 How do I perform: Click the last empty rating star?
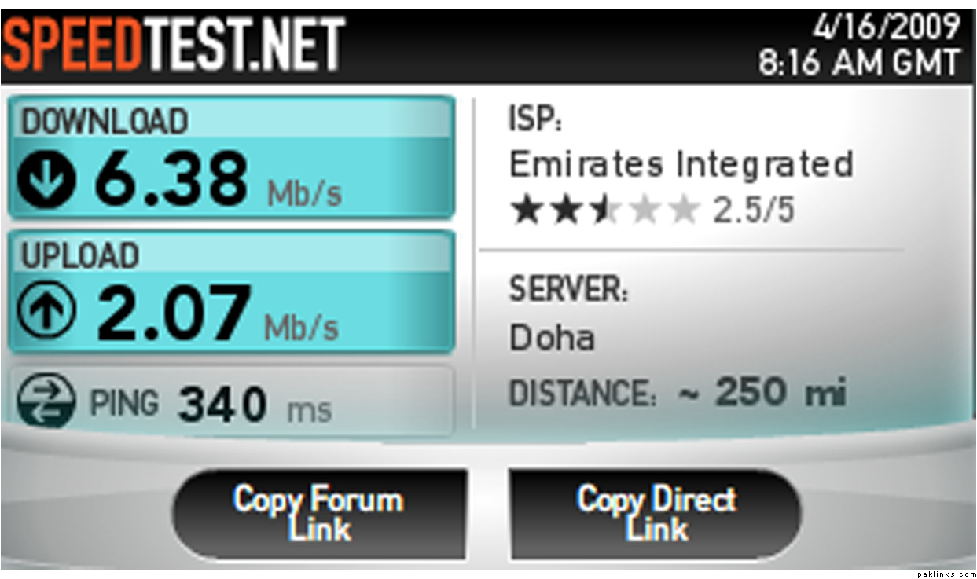tap(683, 210)
